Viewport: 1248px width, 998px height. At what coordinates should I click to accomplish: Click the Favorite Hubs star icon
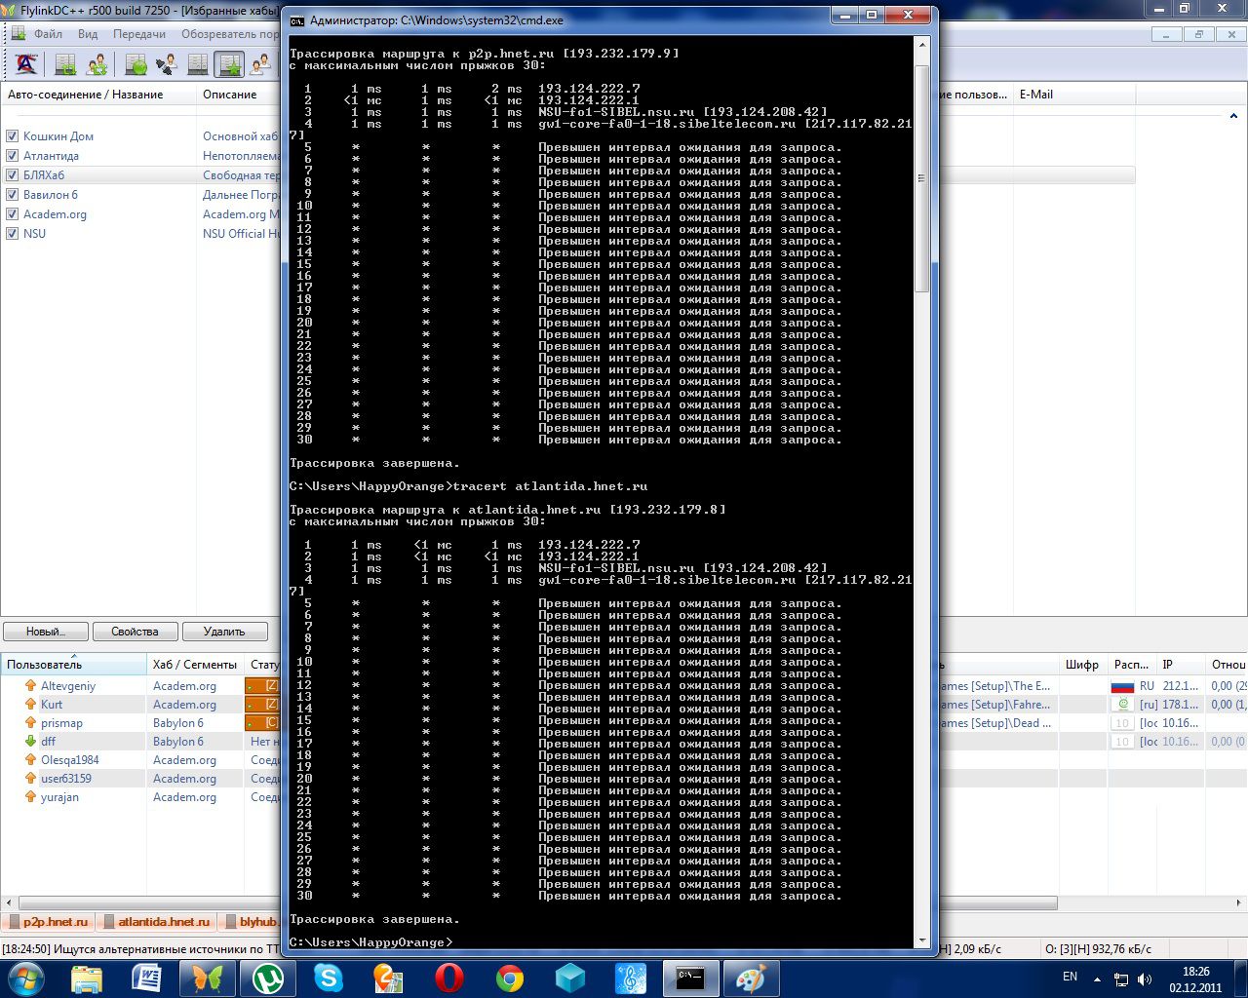tap(230, 64)
